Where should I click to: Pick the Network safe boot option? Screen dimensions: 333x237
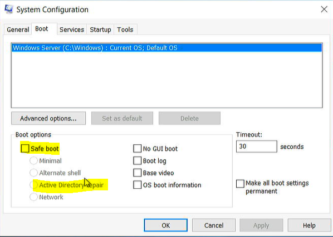33,197
